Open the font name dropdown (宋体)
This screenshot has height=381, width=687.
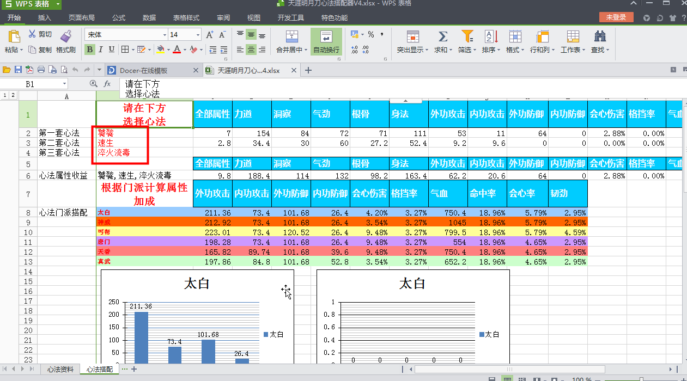tap(165, 35)
